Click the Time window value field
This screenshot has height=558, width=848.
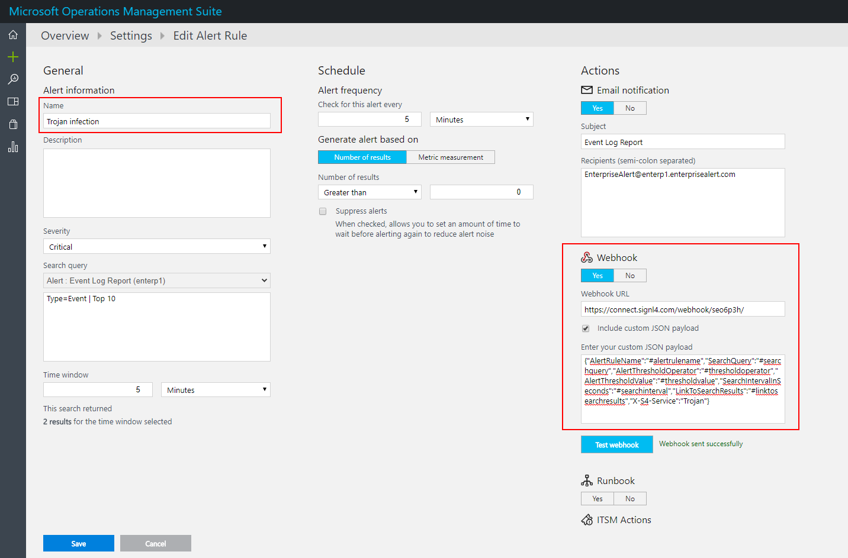[x=98, y=390]
